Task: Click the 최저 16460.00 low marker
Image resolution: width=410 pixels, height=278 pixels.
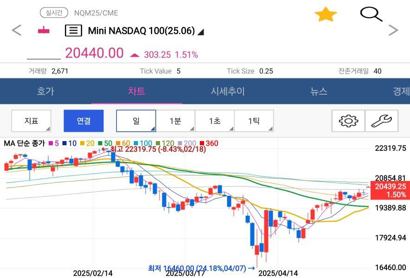Action: pos(202,268)
